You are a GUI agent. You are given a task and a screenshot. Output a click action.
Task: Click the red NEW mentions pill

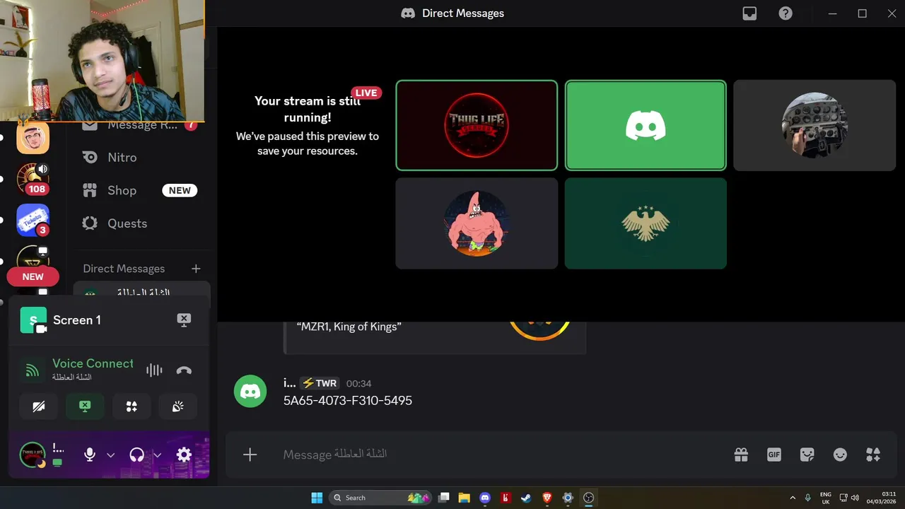[x=33, y=276]
